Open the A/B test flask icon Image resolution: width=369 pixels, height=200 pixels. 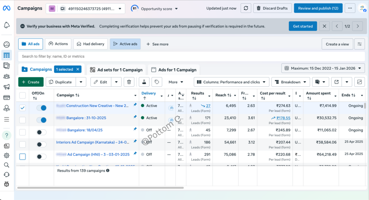144,82
